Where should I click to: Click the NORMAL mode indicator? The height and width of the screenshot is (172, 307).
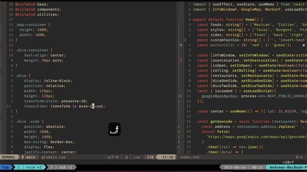pos(9,157)
